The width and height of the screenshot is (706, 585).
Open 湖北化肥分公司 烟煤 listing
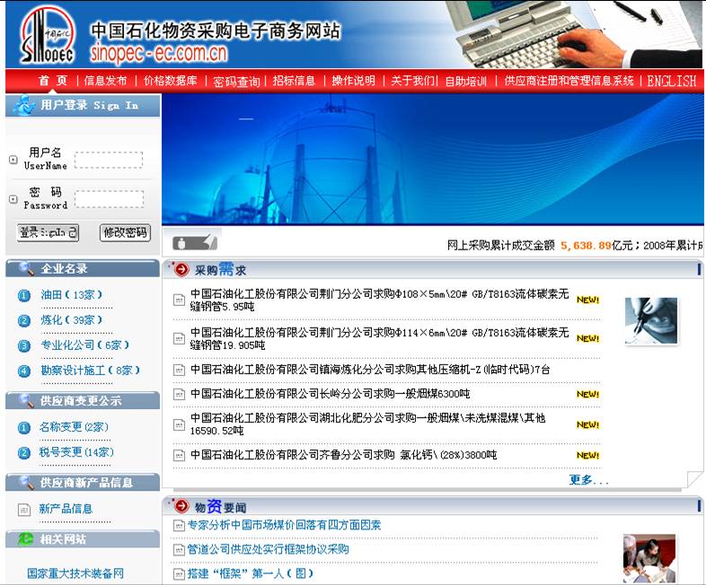(368, 424)
